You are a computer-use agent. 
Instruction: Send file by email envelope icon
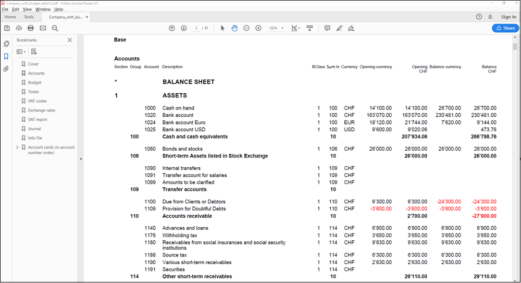(x=43, y=28)
